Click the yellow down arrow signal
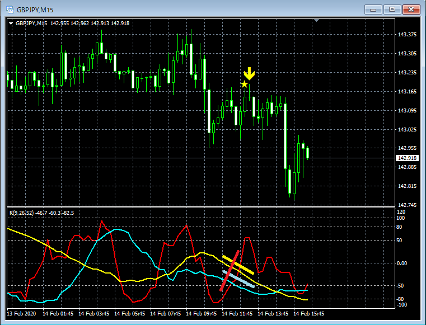Image resolution: width=426 pixels, height=325 pixels. [x=249, y=74]
